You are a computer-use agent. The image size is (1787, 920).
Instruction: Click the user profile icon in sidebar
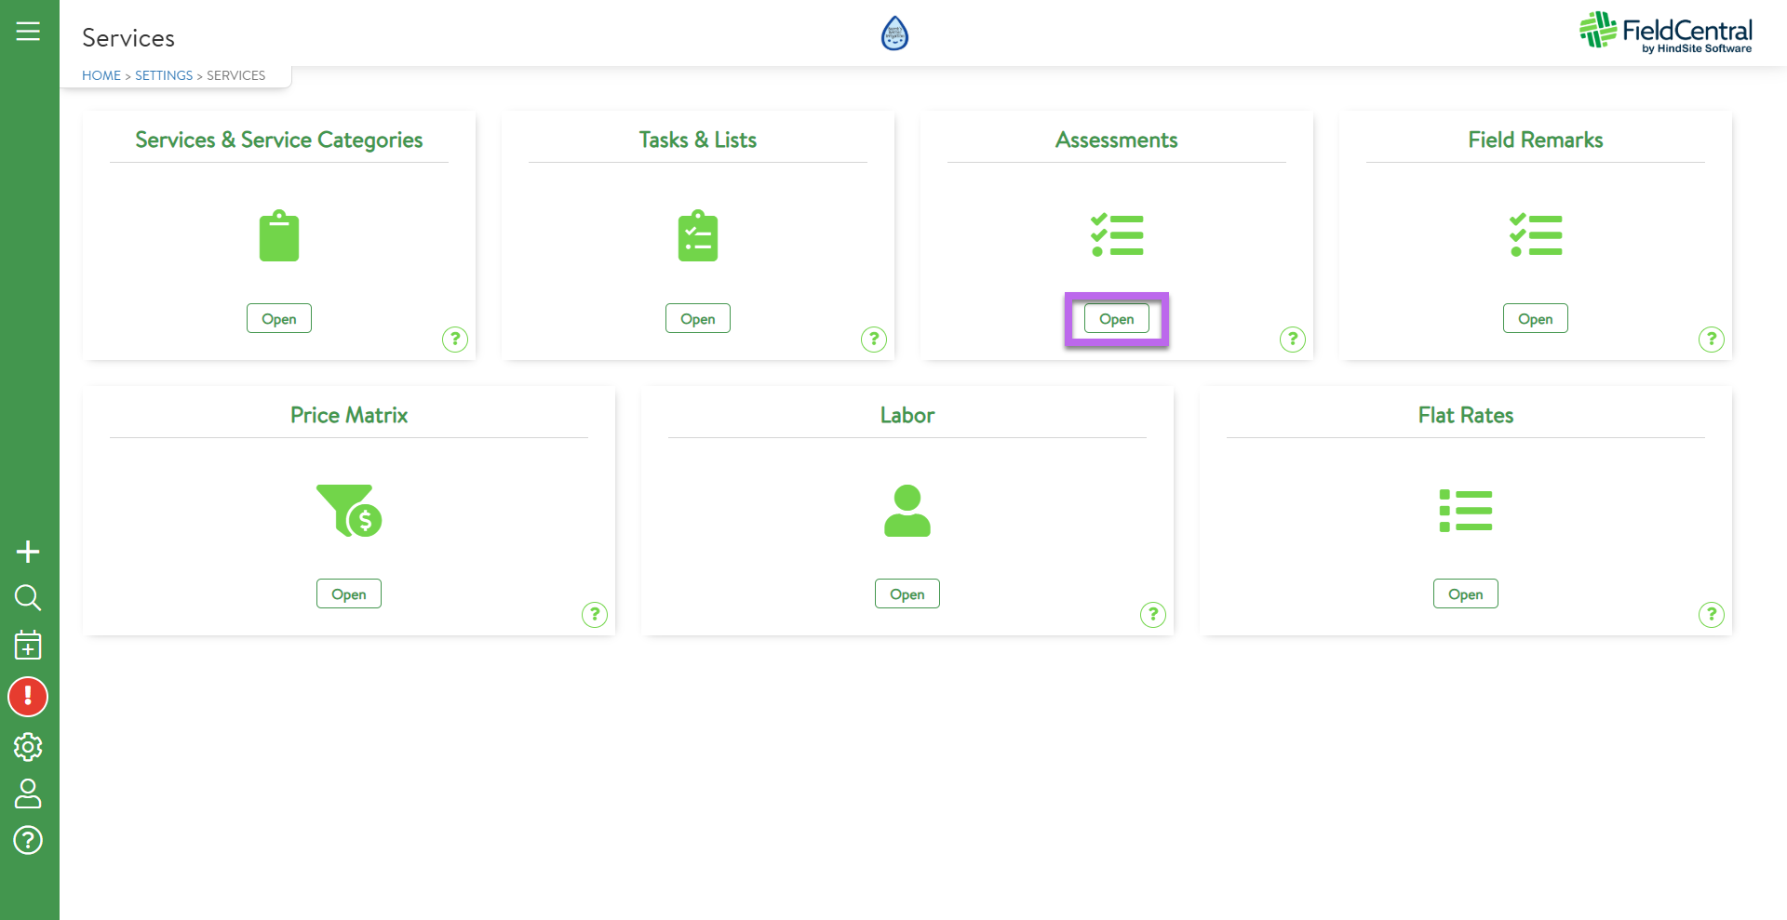tap(28, 793)
